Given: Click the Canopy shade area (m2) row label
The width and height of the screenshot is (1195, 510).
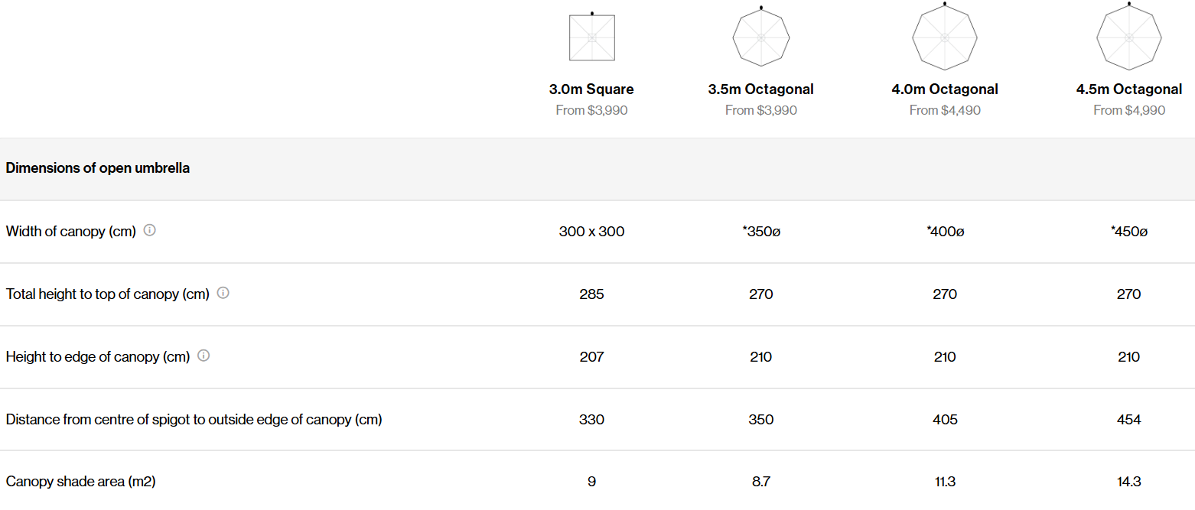Looking at the screenshot, I should click(x=81, y=482).
